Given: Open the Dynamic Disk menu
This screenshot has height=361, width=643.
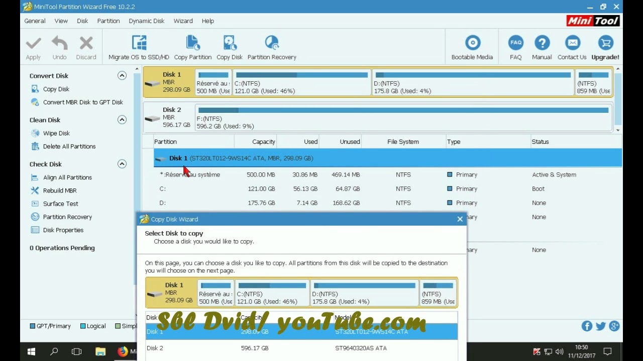Looking at the screenshot, I should pos(147,21).
